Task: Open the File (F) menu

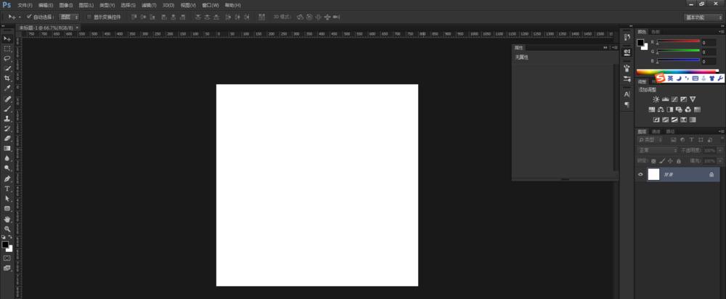Action: pos(25,5)
